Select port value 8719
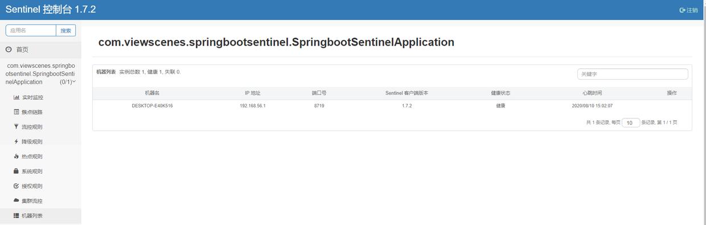This screenshot has width=706, height=225. (319, 106)
